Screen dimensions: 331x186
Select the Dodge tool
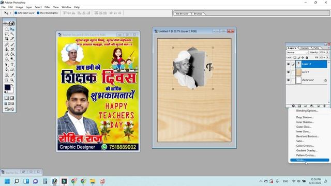[x=12, y=59]
